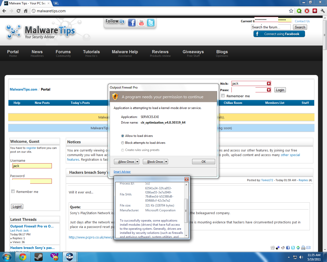Open the Malware Help menu
Image resolution: width=327 pixels, height=262 pixels.
pos(125,53)
